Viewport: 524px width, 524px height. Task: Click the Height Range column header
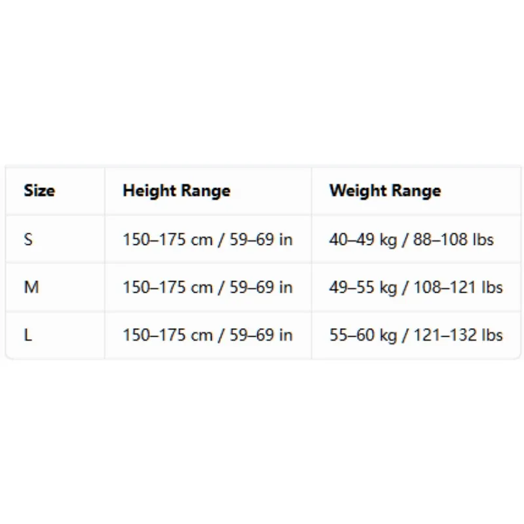(x=177, y=191)
